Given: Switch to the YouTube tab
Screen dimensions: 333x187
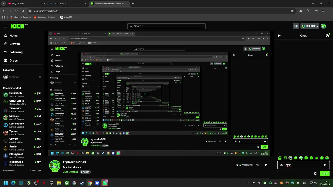Looking at the screenshot, I should pos(27,4).
